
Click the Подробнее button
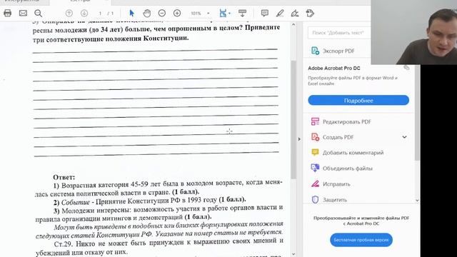(358, 100)
